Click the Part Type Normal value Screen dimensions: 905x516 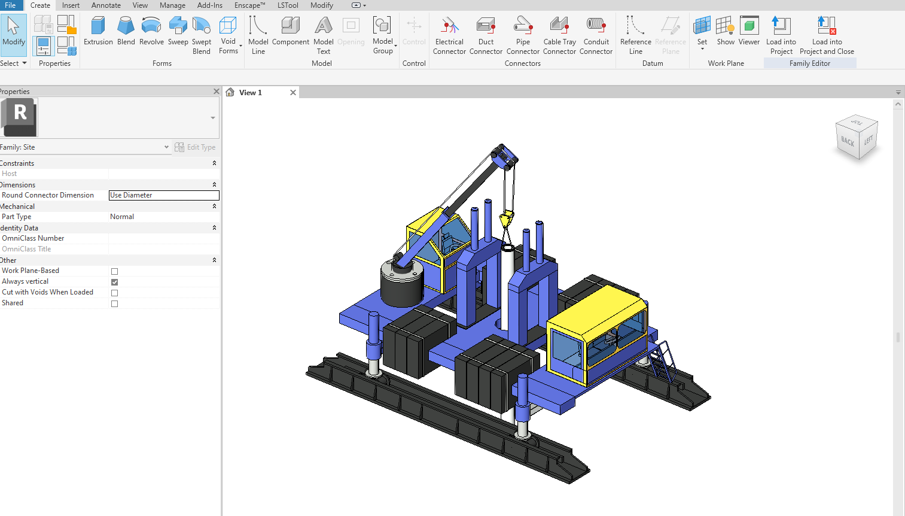pyautogui.click(x=164, y=217)
